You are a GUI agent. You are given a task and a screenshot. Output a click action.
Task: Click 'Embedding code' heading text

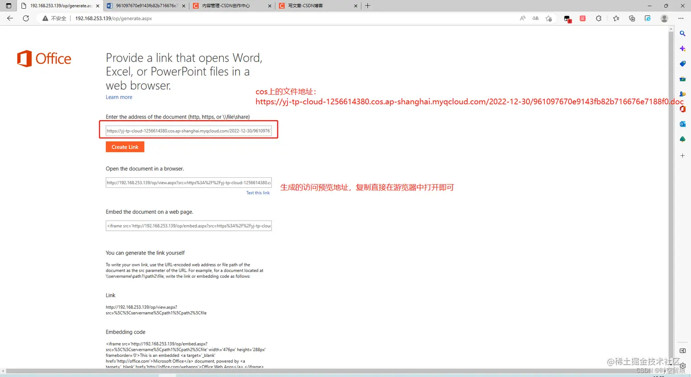click(126, 332)
